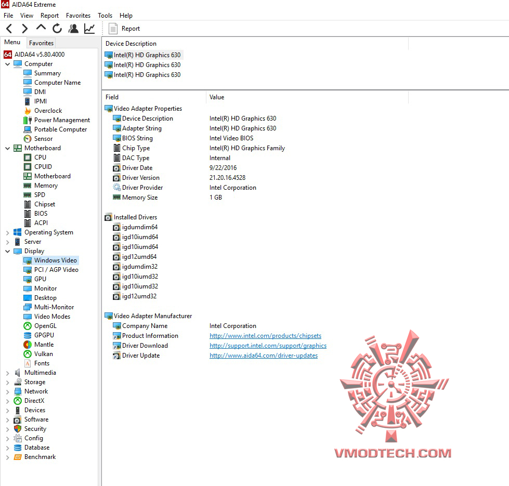Image resolution: width=509 pixels, height=486 pixels.
Task: Open the Summary tree item
Action: coord(42,73)
